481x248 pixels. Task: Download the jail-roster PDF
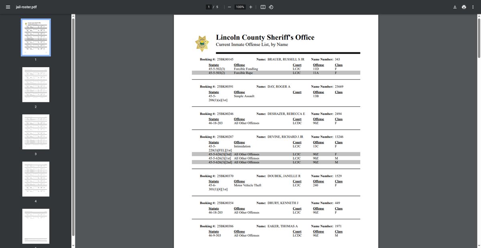coord(455,7)
